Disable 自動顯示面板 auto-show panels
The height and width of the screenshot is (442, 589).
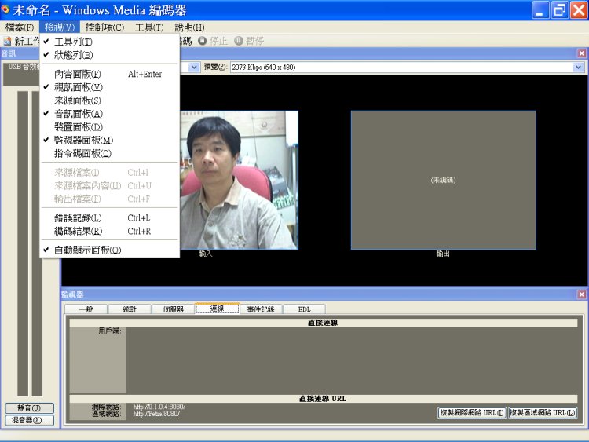pyautogui.click(x=87, y=250)
